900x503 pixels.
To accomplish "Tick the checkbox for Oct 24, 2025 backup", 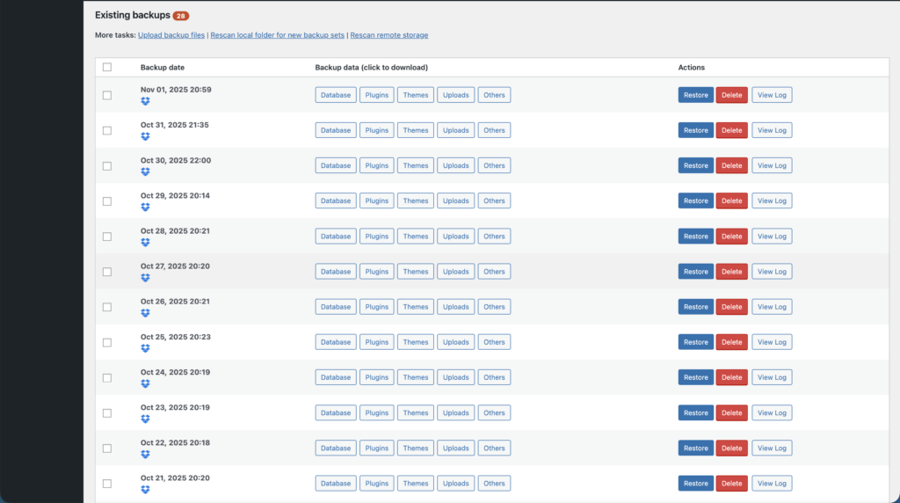I will click(107, 377).
